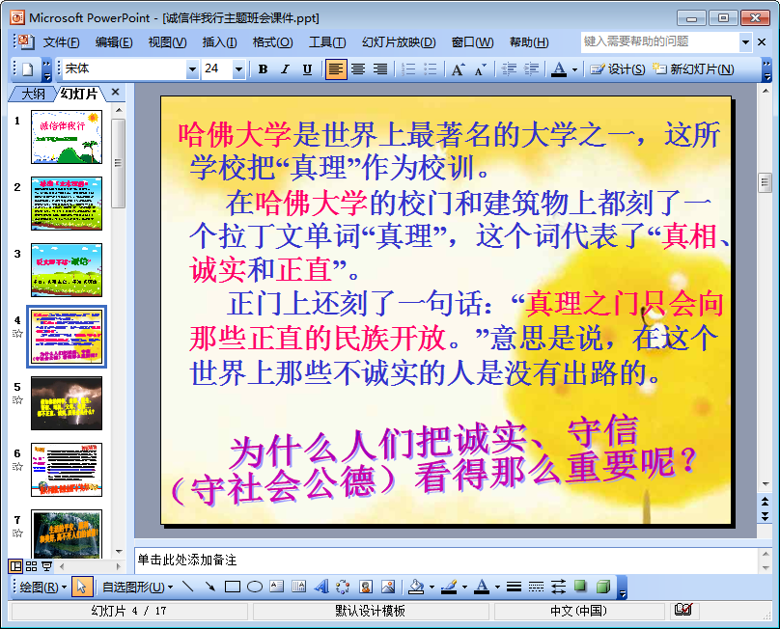Image resolution: width=780 pixels, height=629 pixels.
Task: Select slide 2 thumbnail
Action: point(67,204)
